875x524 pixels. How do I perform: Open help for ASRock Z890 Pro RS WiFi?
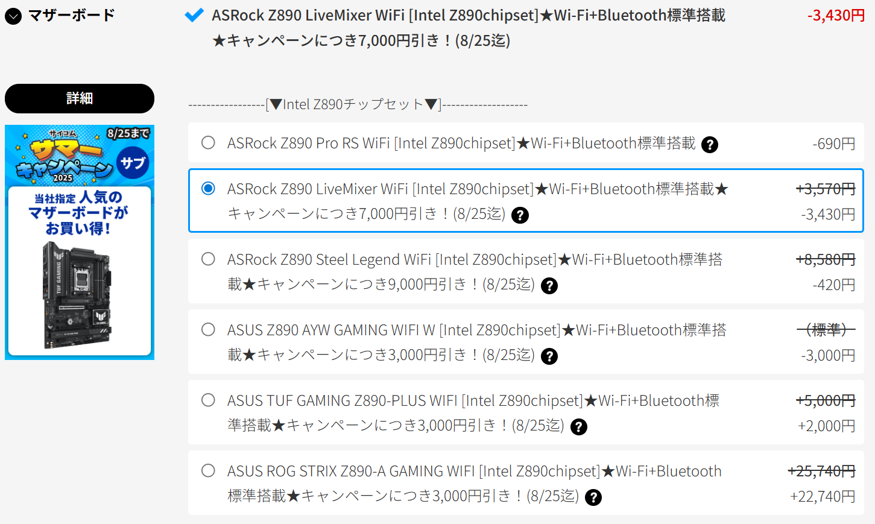pyautogui.click(x=710, y=145)
